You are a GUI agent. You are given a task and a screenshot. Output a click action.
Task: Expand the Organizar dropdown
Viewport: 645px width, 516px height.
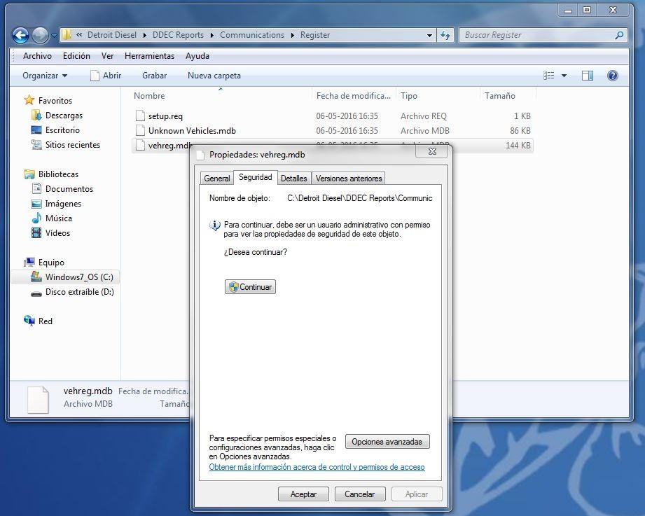45,76
